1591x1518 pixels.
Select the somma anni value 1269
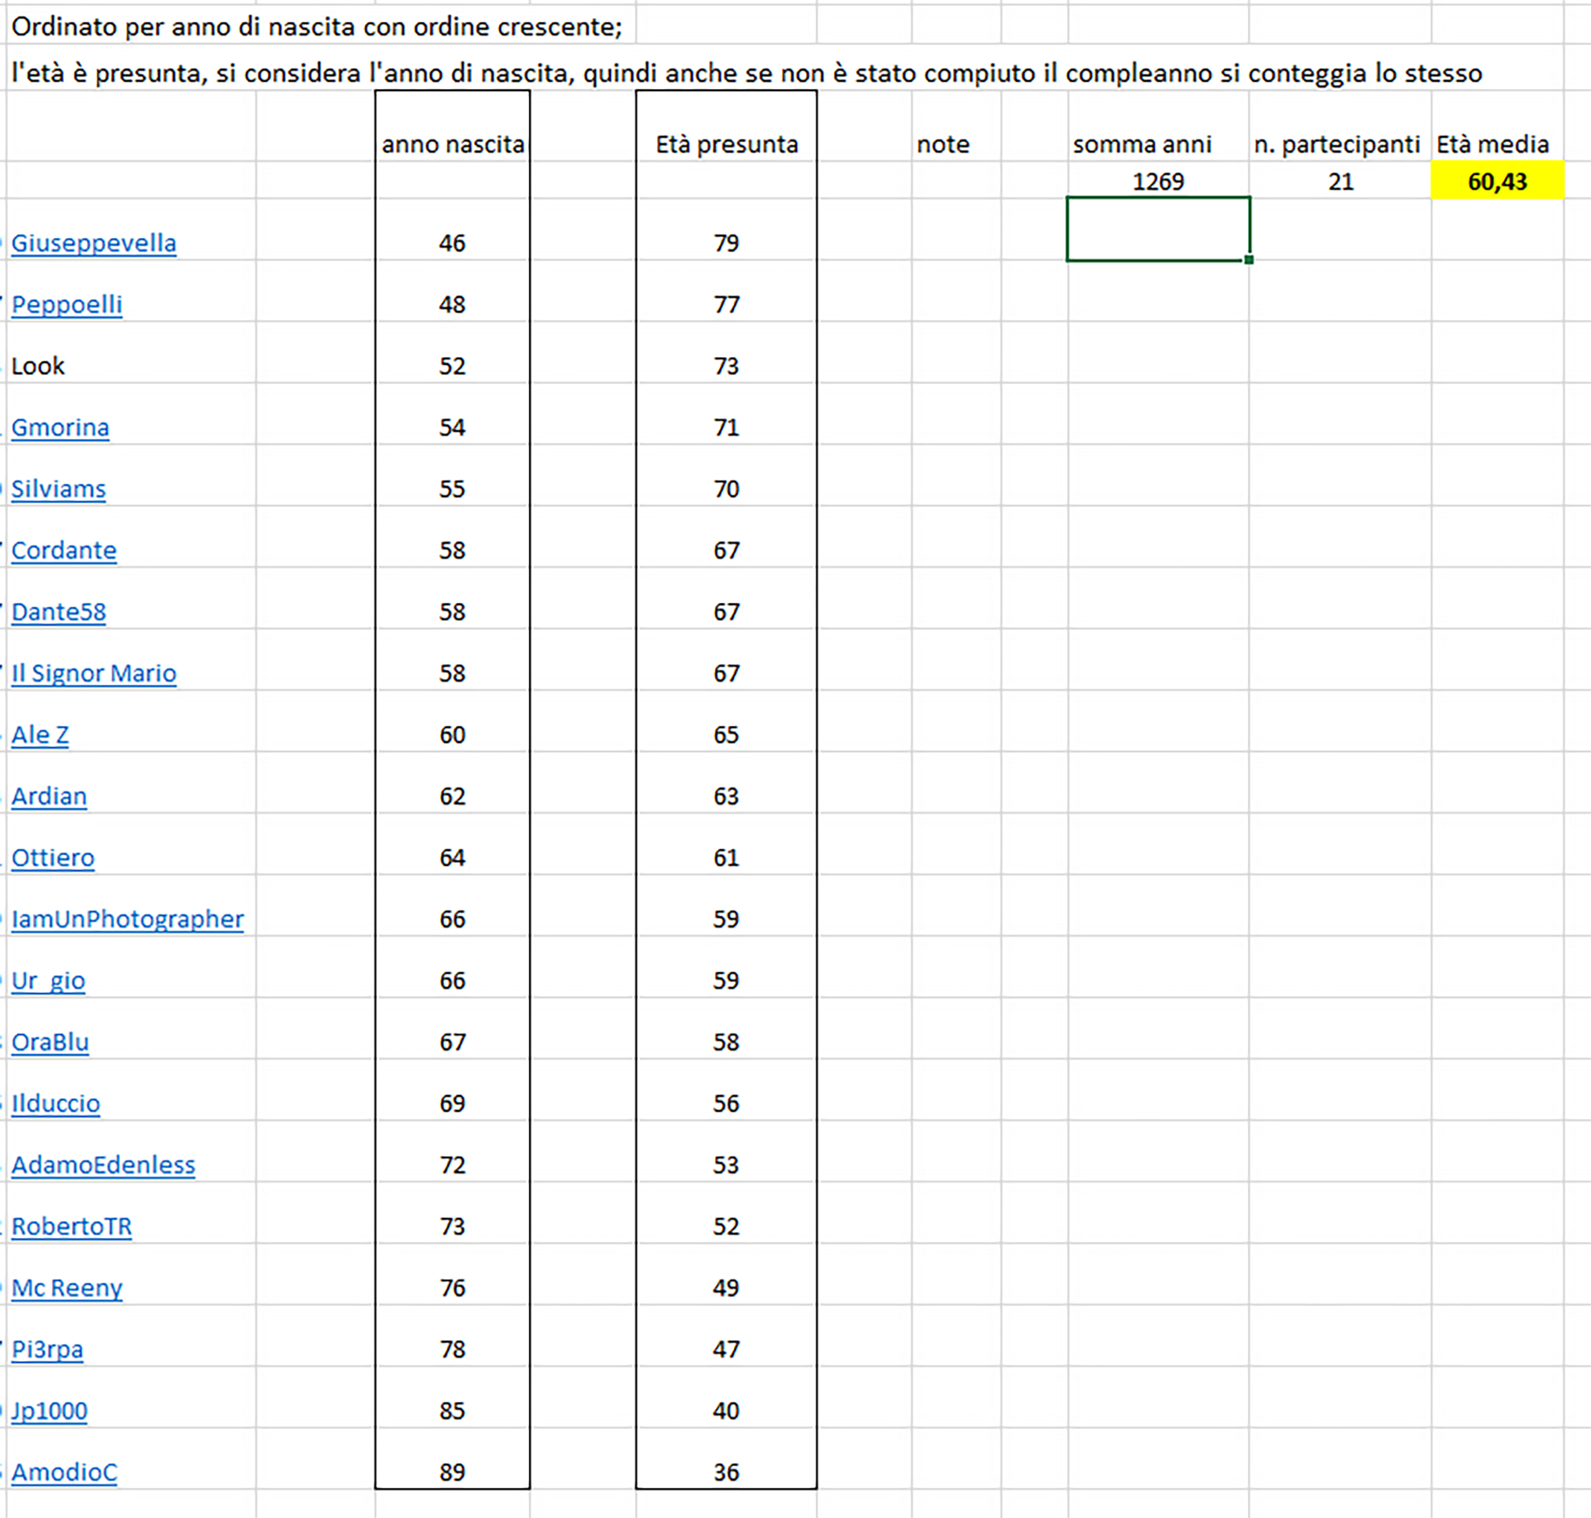(x=1157, y=181)
